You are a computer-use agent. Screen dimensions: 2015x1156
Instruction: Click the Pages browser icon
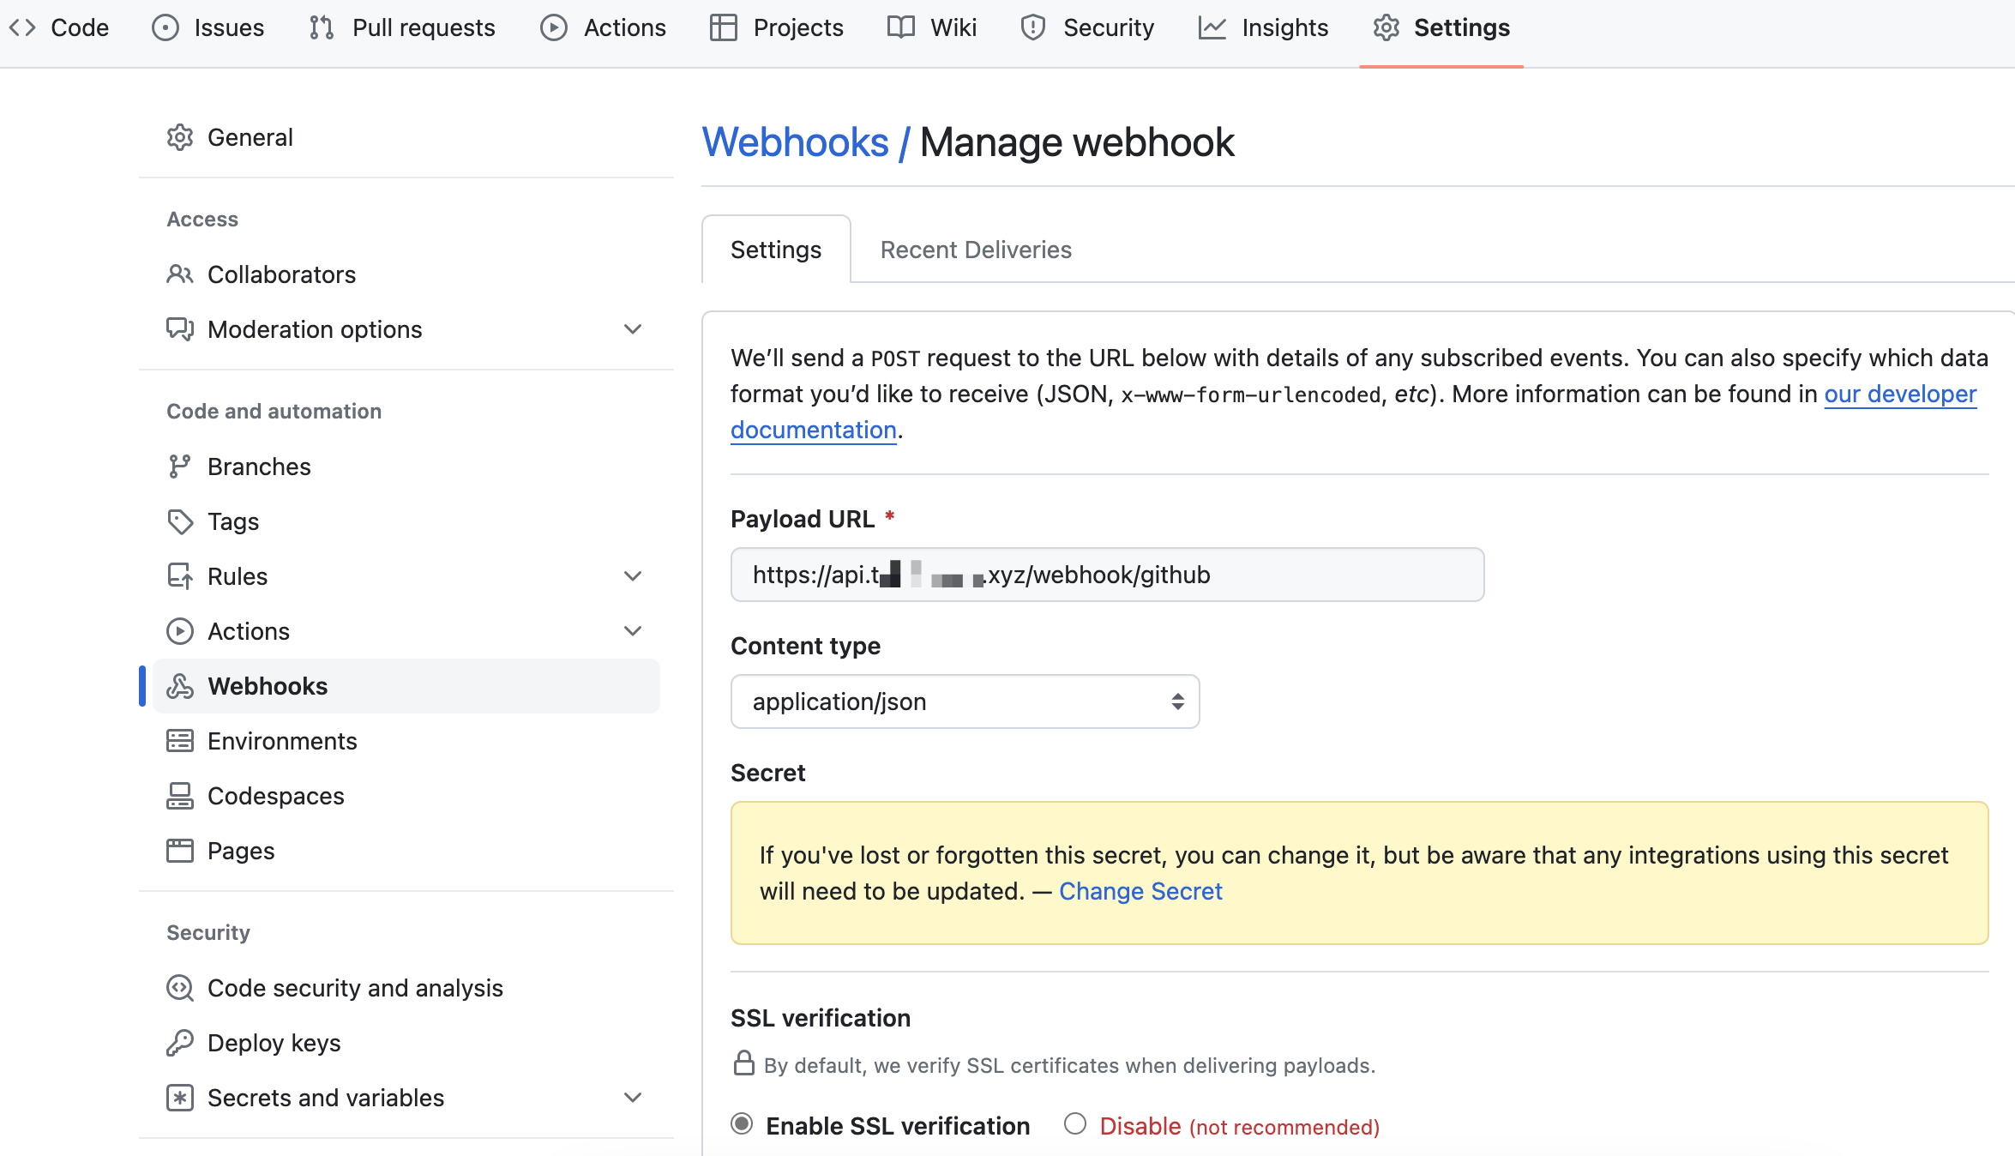tap(180, 851)
